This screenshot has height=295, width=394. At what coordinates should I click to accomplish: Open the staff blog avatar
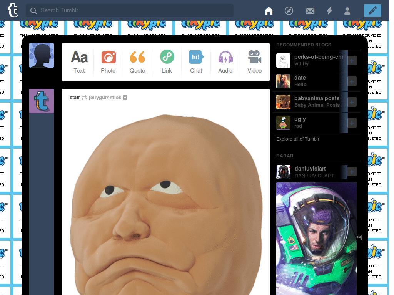pyautogui.click(x=42, y=101)
